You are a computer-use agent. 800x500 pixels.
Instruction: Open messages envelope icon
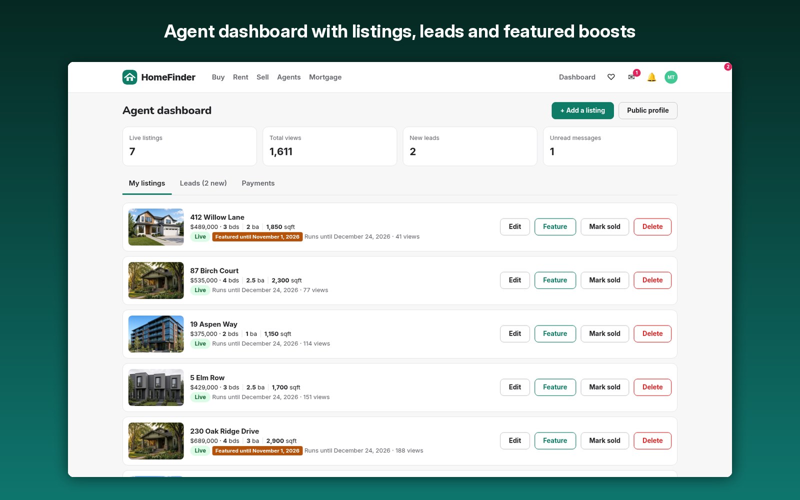coord(631,77)
